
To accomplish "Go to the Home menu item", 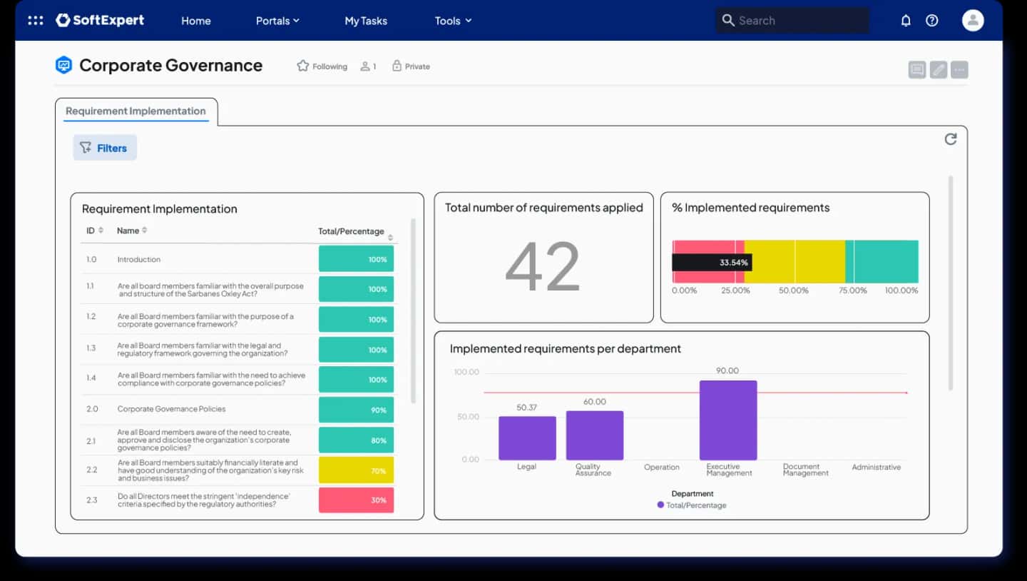I will pos(196,21).
